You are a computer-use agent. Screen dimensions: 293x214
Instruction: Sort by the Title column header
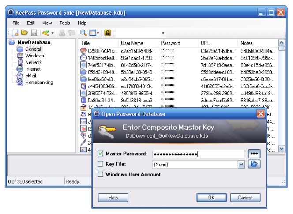98,43
